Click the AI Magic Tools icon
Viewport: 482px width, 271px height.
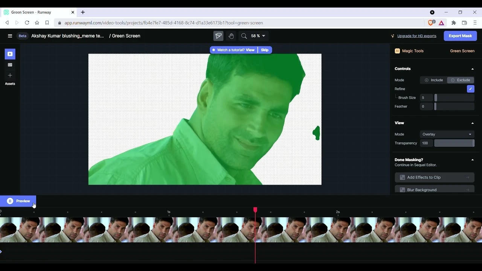[397, 51]
